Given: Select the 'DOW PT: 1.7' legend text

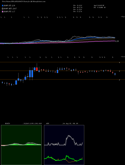Looking at the screenshot, I should 9,12.
